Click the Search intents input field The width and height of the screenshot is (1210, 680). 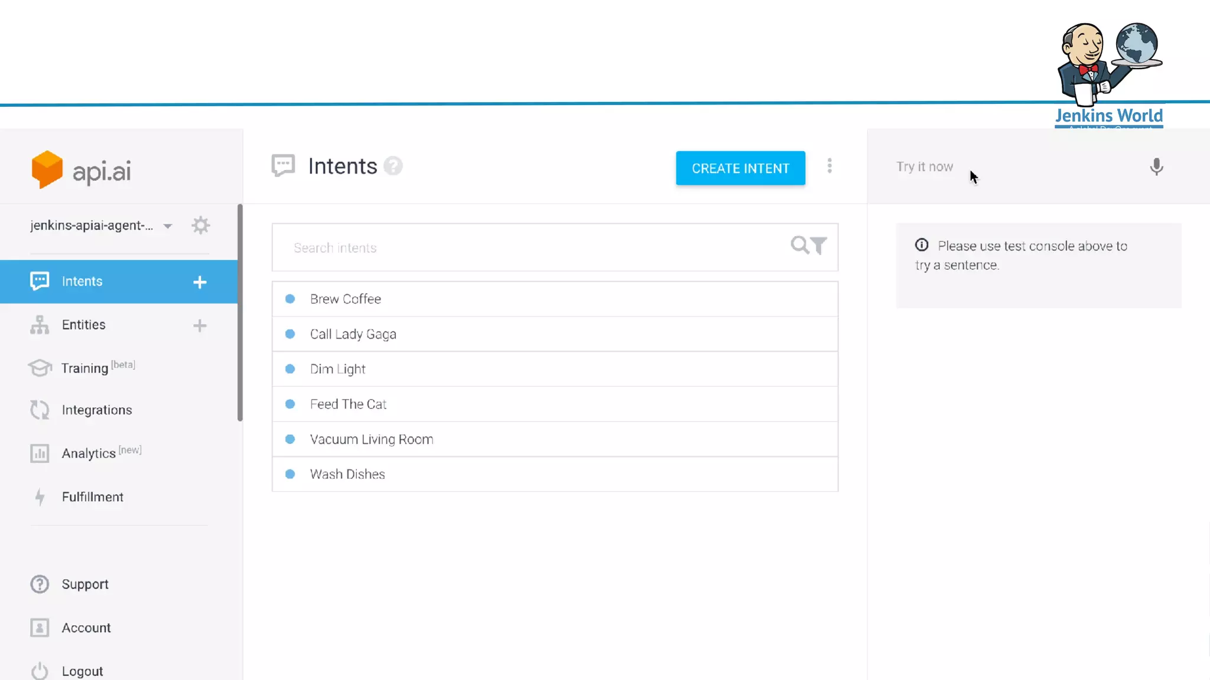(x=532, y=248)
